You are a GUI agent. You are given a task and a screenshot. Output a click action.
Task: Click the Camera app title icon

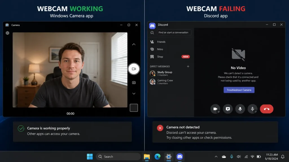7,25
